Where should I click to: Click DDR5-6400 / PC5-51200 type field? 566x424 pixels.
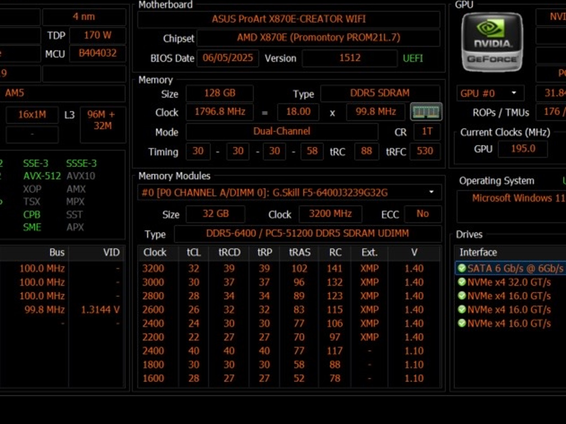pos(308,234)
